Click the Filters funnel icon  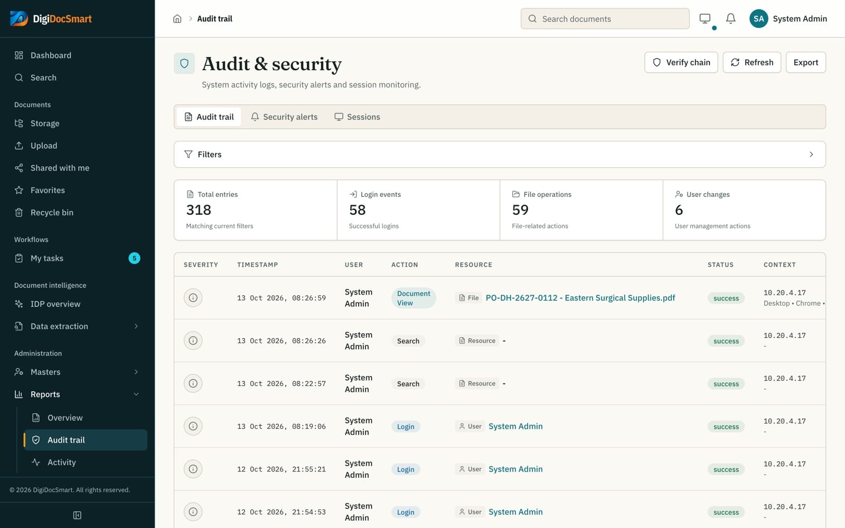[188, 154]
